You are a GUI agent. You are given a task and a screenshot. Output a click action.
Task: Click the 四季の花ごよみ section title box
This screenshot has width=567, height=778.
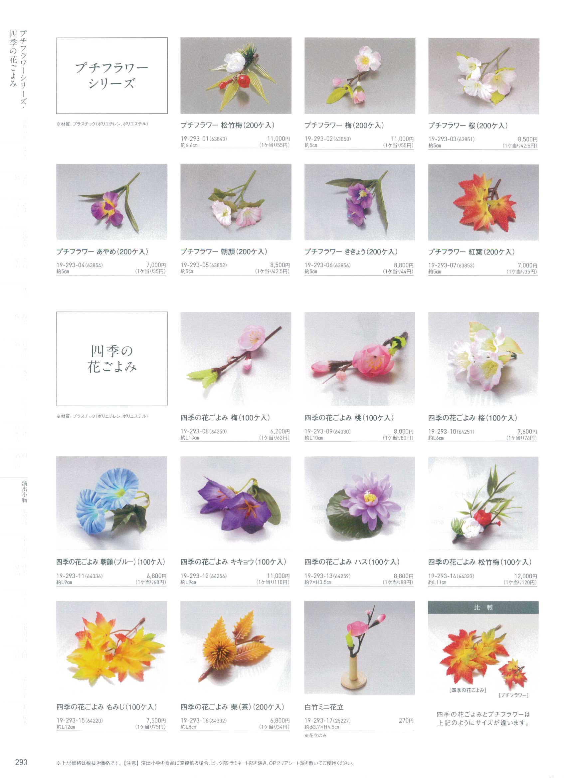coord(112,359)
